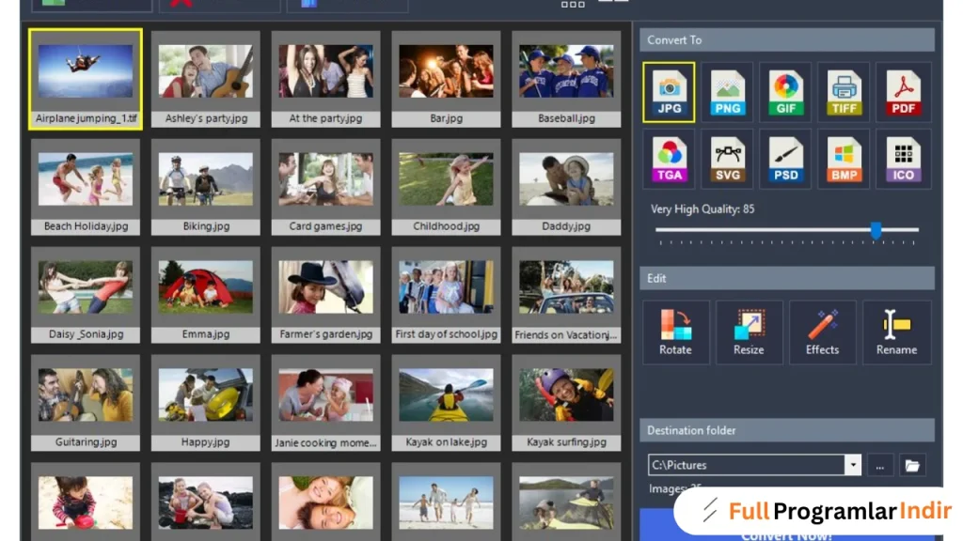Choose PNG conversion format
Screen dimensions: 963x541
727,92
